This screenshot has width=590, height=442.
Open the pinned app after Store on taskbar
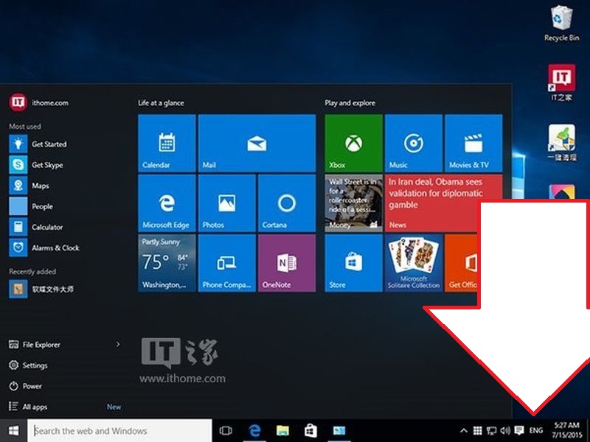tap(339, 430)
